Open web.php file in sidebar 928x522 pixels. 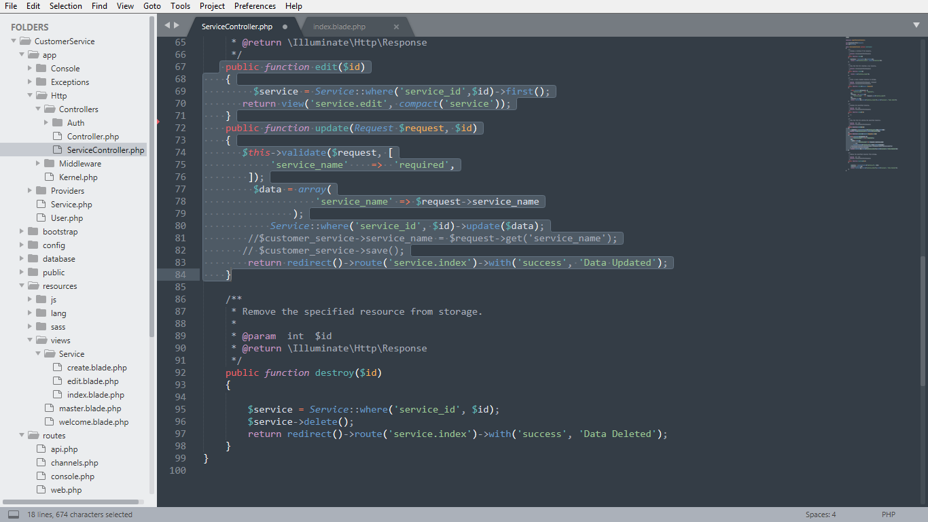coord(66,490)
